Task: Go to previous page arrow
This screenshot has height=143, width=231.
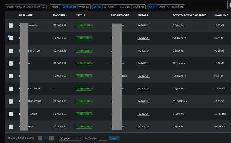Action: 40,138
